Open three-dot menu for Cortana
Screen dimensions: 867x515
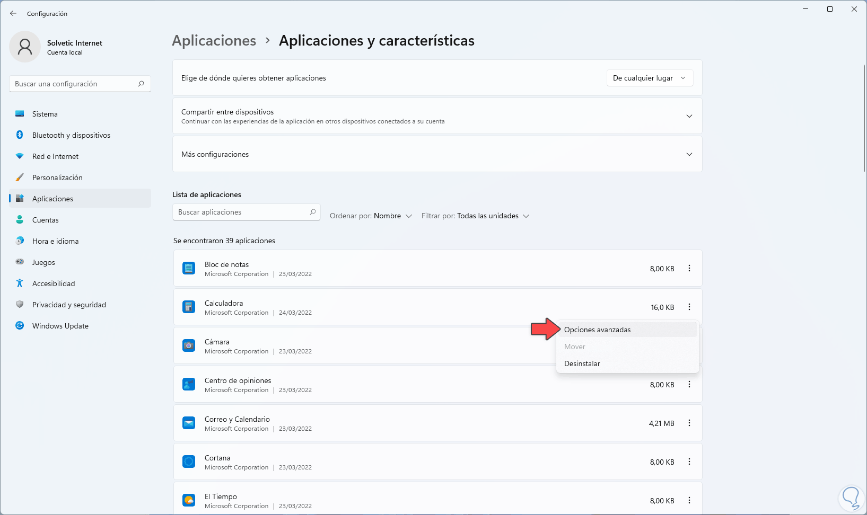689,462
